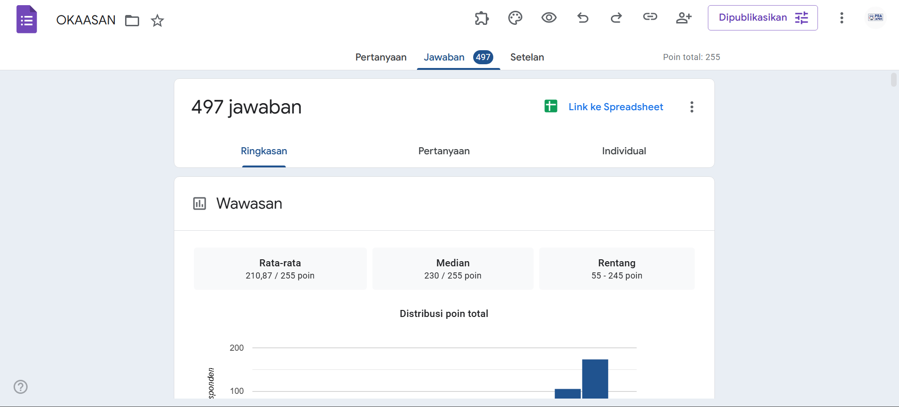Viewport: 899px width, 407px height.
Task: Click the tallest bar in the distribution chart
Action: [595, 379]
